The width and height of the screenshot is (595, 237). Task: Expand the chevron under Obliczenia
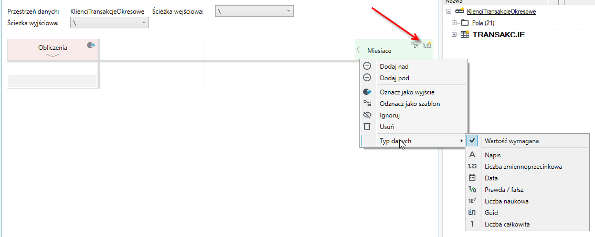(53, 56)
